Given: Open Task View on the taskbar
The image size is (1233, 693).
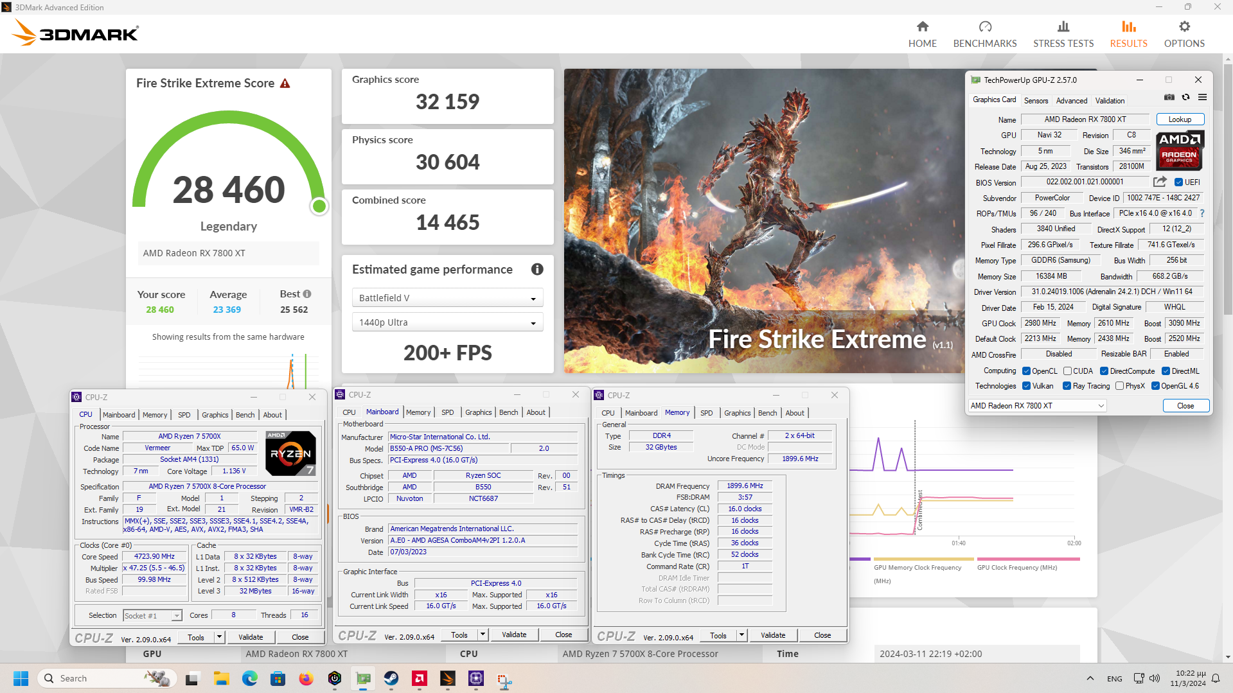Looking at the screenshot, I should 192,678.
